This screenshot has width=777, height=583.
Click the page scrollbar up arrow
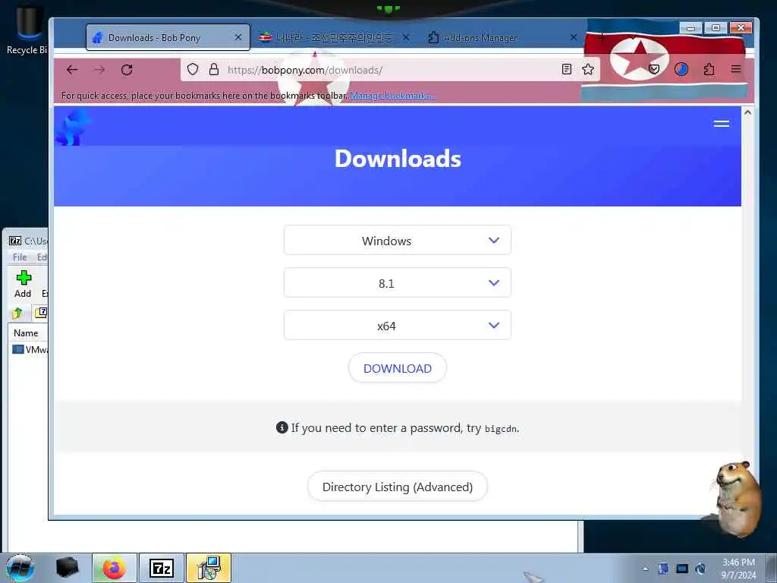coord(747,112)
